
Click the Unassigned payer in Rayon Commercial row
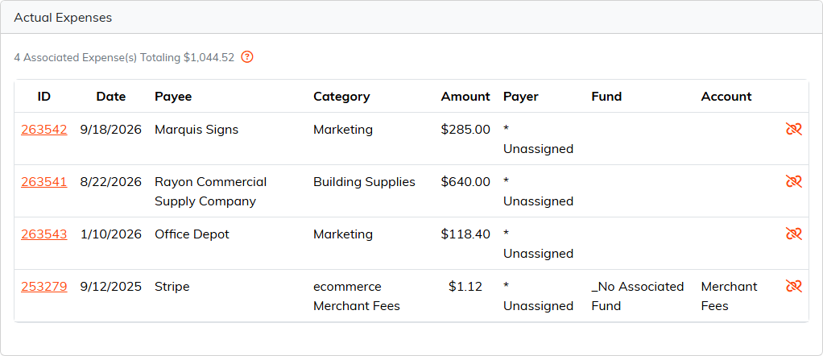pos(538,192)
